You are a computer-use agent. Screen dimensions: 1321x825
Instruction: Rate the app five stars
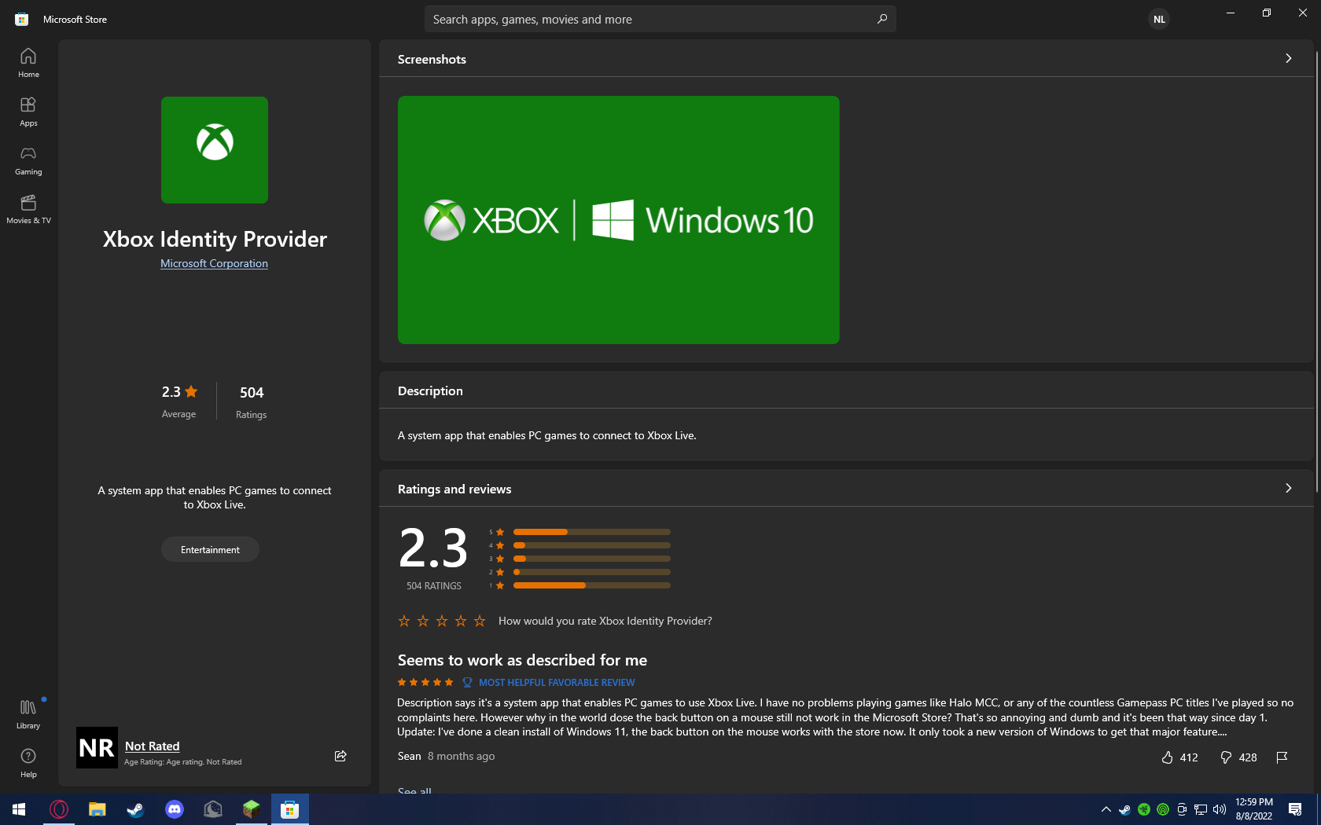[x=480, y=621]
